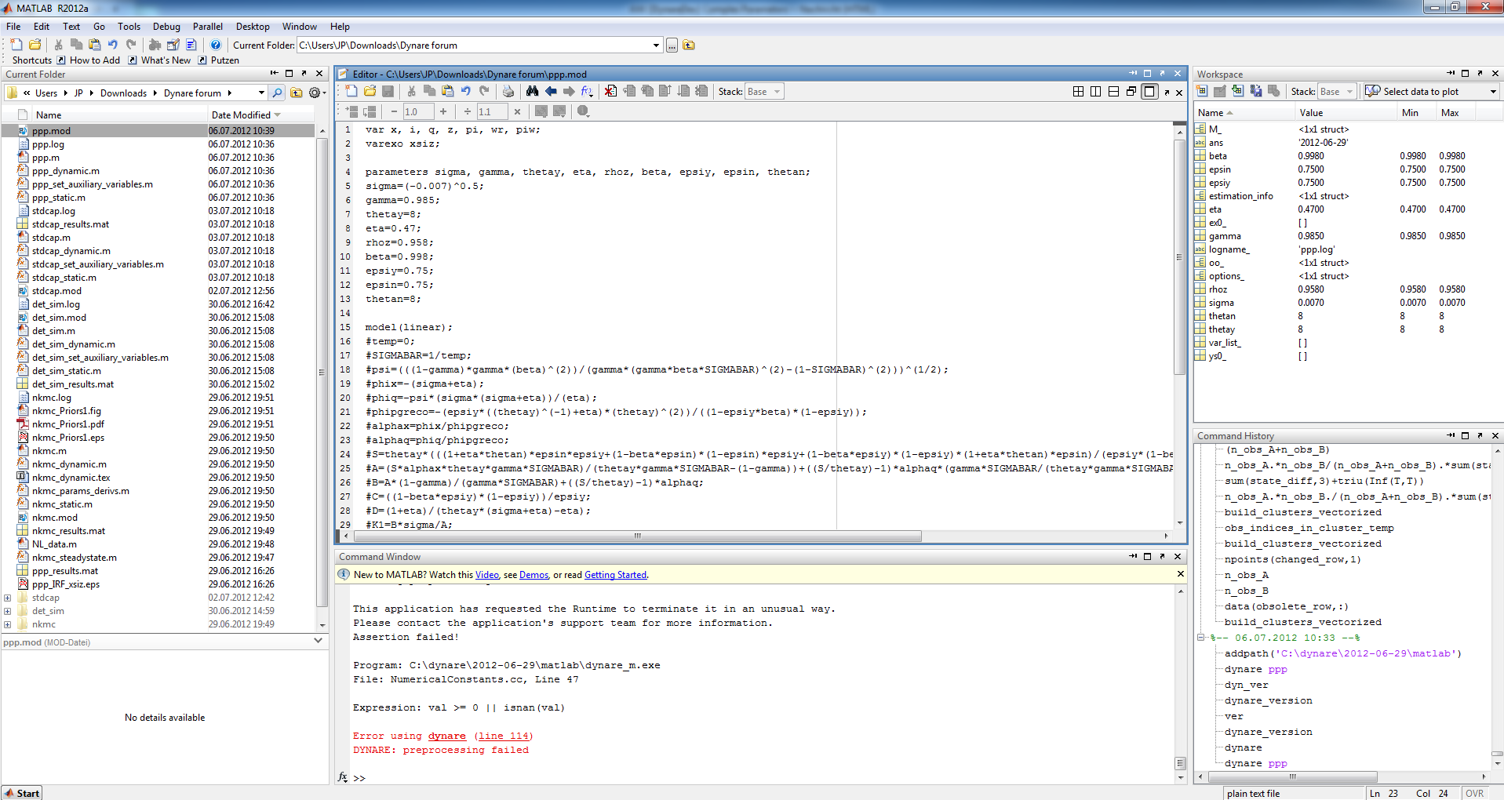Click Editor Undo icon

coord(466,92)
